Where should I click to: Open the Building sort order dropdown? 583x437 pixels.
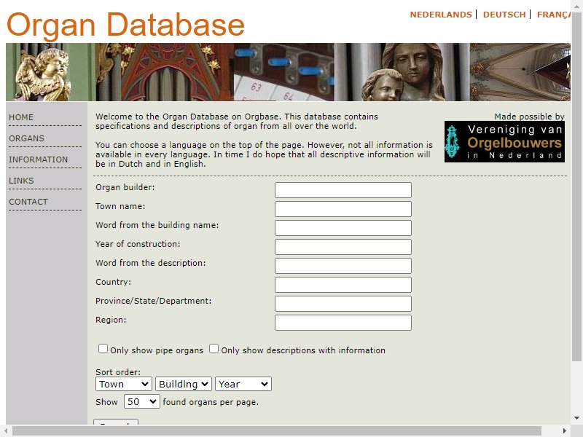pos(184,384)
